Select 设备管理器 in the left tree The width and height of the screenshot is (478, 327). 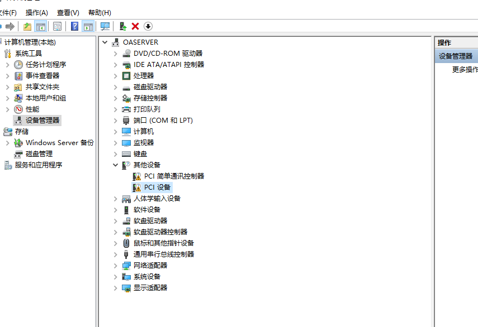tap(42, 121)
